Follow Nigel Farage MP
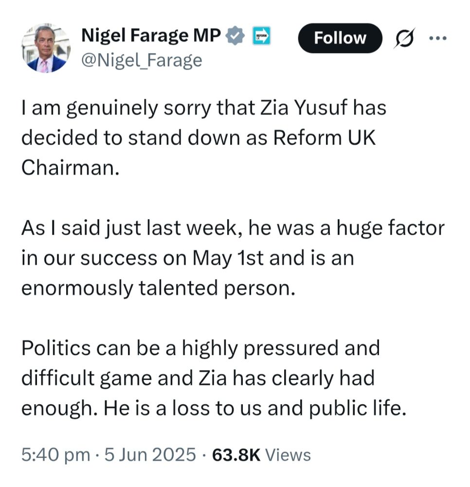Viewport: 470px width, 487px height. [340, 38]
